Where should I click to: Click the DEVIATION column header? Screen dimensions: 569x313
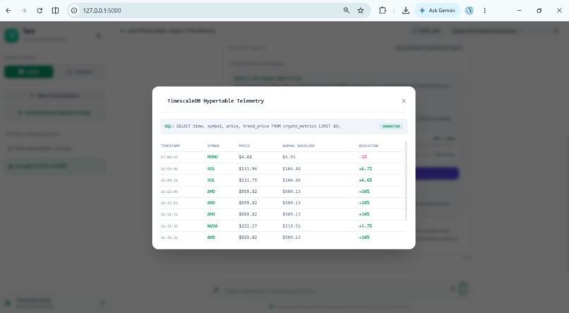click(x=369, y=146)
